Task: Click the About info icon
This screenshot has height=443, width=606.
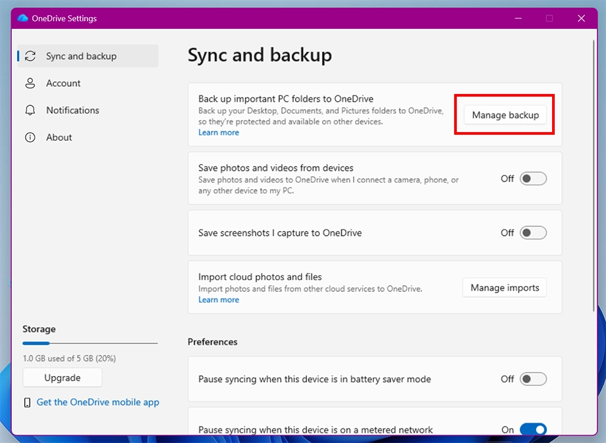Action: pyautogui.click(x=30, y=137)
